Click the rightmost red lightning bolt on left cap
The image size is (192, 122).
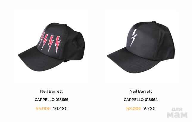[x=58, y=45]
